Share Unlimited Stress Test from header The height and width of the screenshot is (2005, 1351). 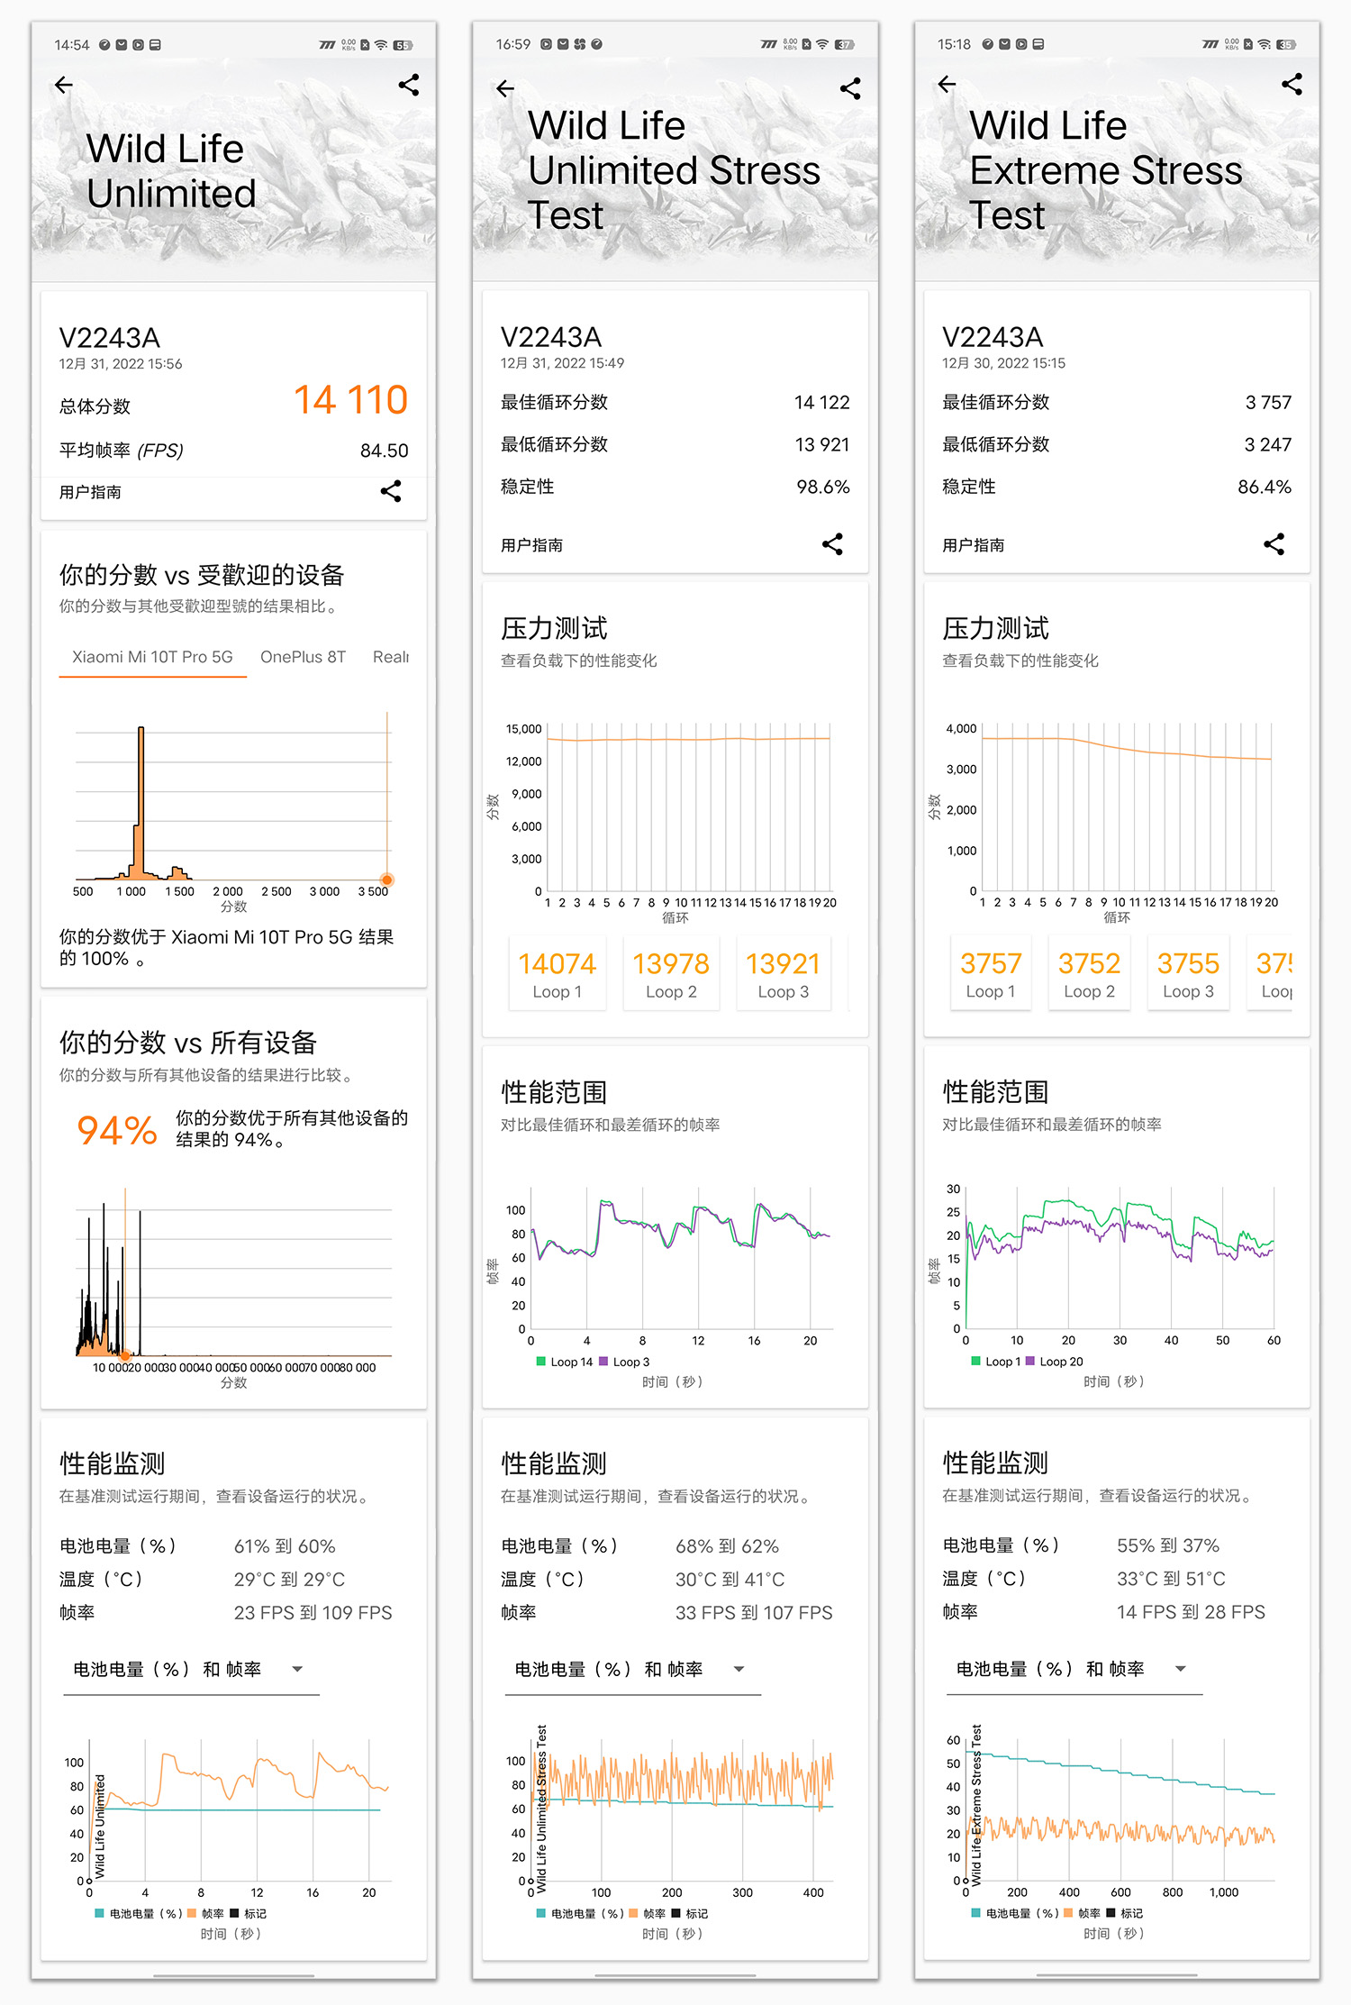tap(850, 88)
